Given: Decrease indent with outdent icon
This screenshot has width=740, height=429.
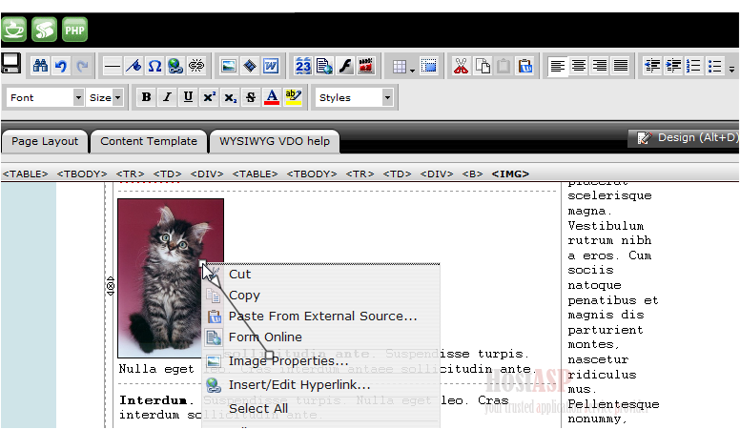Looking at the screenshot, I should [x=652, y=66].
